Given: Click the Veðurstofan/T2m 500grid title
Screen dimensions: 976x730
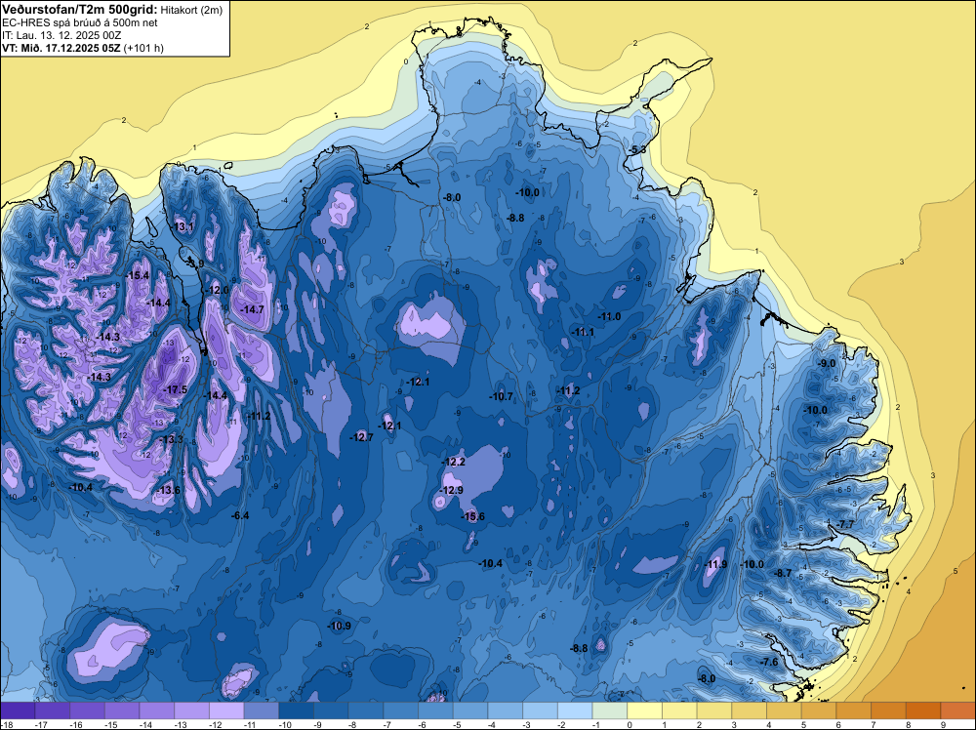Looking at the screenshot, I should pyautogui.click(x=79, y=10).
